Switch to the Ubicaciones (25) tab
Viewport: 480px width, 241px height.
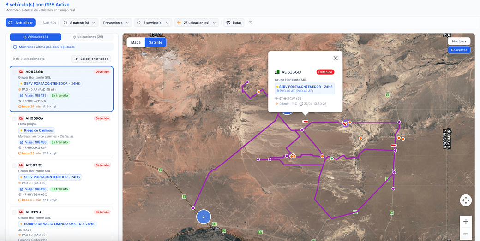[x=88, y=37]
